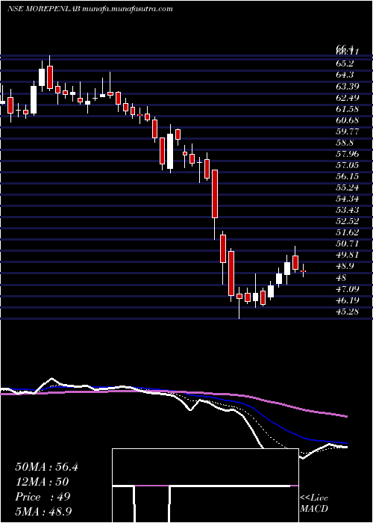Click the 59.77 price axis label
The height and width of the screenshot is (523, 373).
(x=347, y=131)
